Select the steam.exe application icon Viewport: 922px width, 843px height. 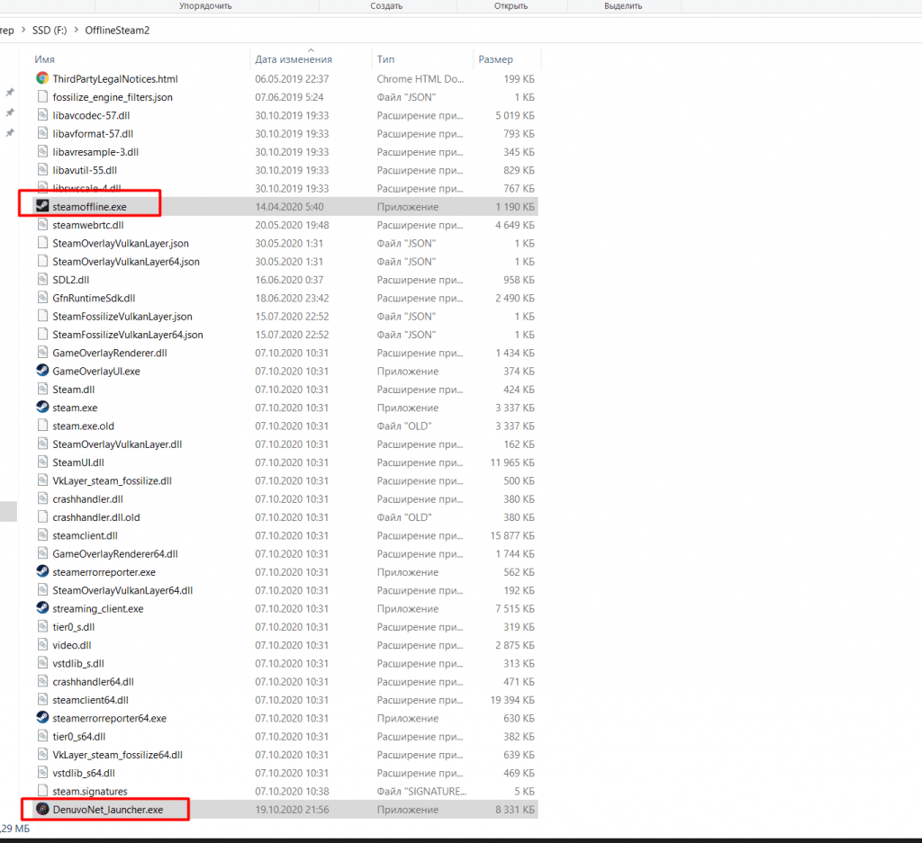point(42,408)
